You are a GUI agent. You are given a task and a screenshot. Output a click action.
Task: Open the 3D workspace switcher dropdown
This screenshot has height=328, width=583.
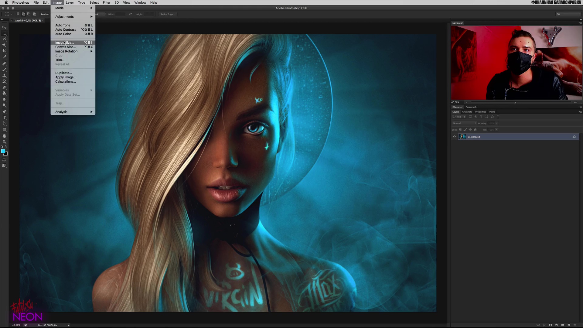click(568, 14)
